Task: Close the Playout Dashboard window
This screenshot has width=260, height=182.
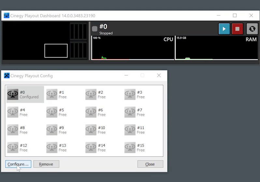Action: 251,16
